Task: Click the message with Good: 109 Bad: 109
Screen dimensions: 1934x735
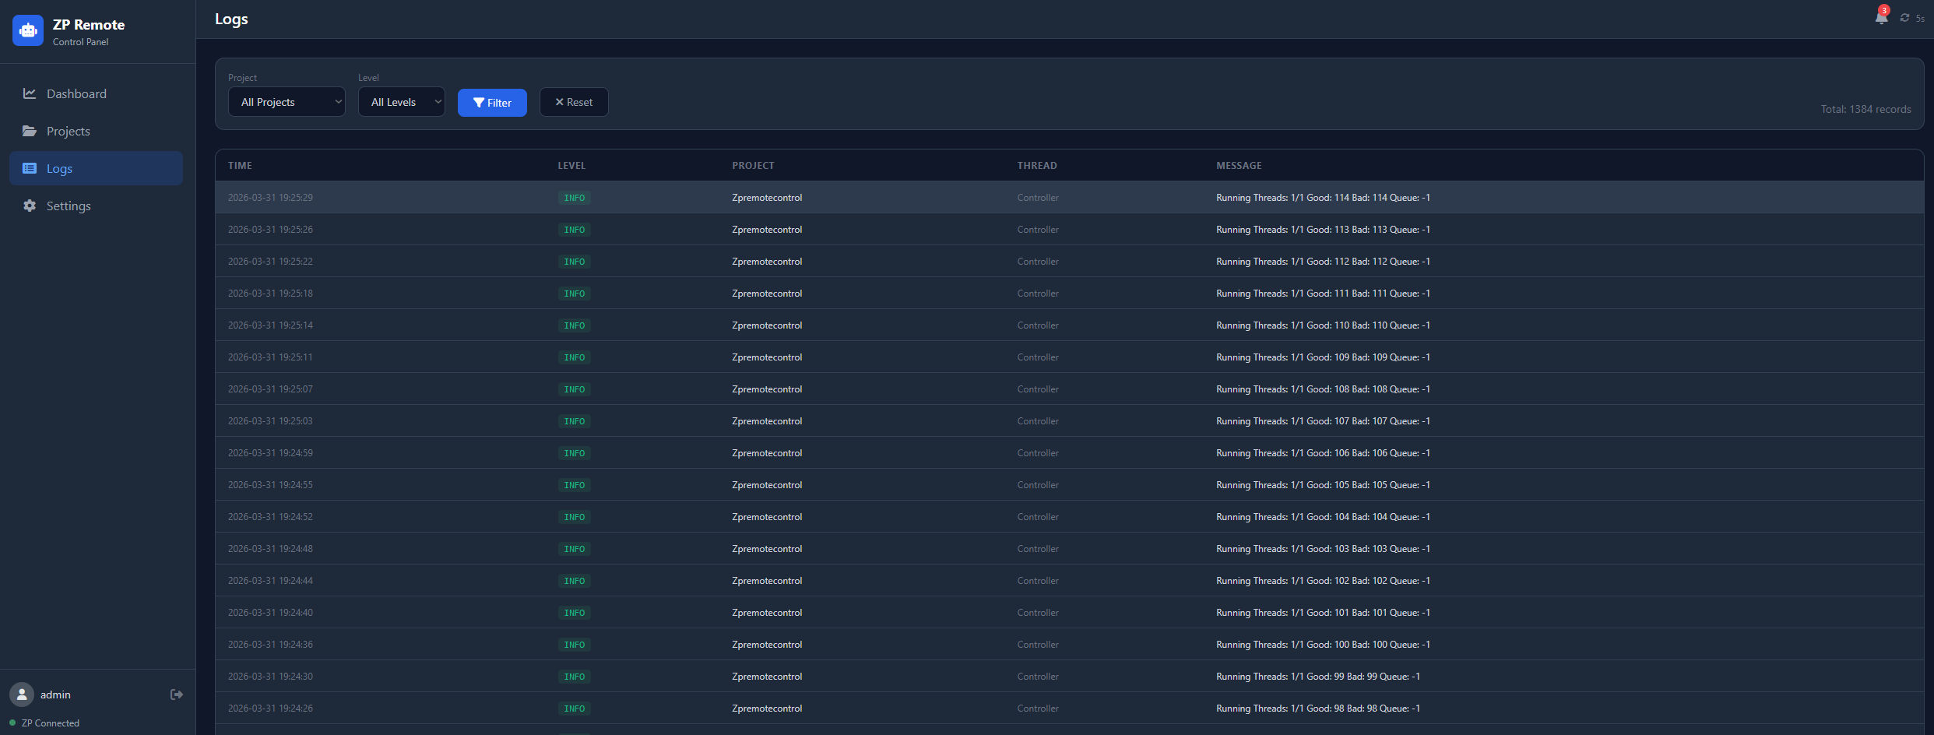Action: coord(1323,357)
